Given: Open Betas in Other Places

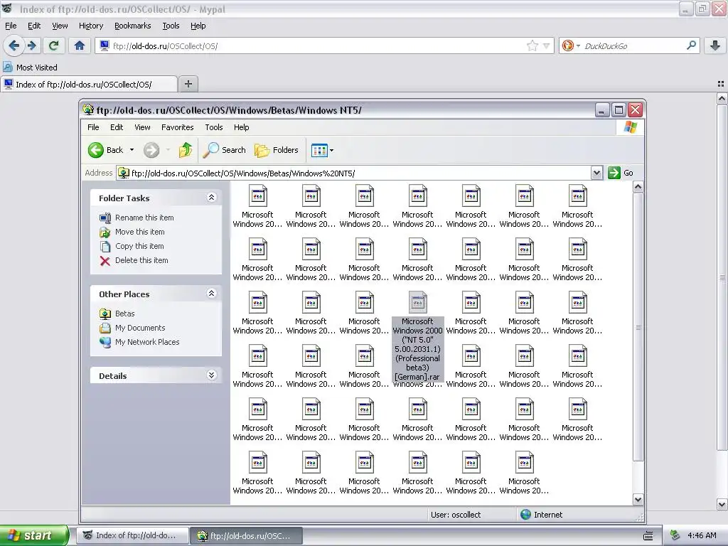Looking at the screenshot, I should click(x=124, y=314).
